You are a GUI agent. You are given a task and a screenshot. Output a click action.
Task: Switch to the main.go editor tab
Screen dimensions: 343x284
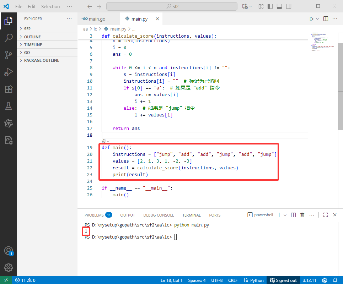tap(99, 19)
